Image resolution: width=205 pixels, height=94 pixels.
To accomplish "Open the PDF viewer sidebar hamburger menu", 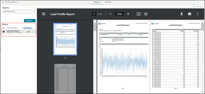I will [x=44, y=14].
